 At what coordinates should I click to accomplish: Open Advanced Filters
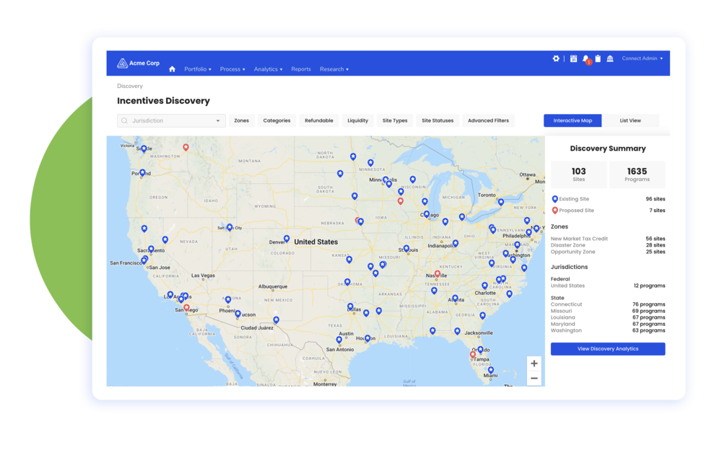coord(488,120)
